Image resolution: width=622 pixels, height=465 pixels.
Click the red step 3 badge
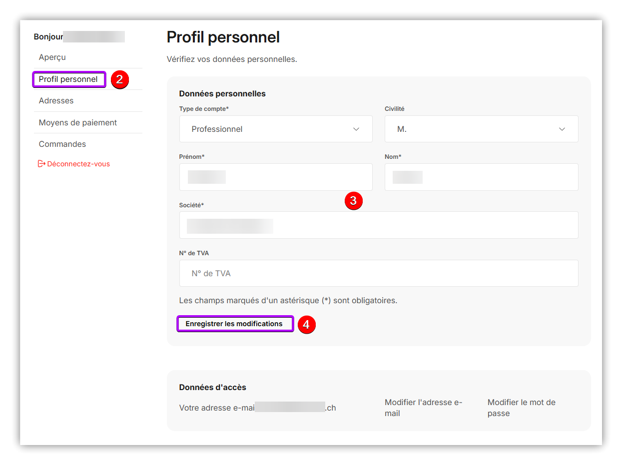353,201
